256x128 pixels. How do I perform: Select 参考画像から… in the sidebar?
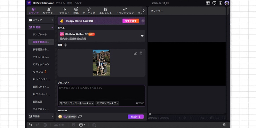pos(41,49)
